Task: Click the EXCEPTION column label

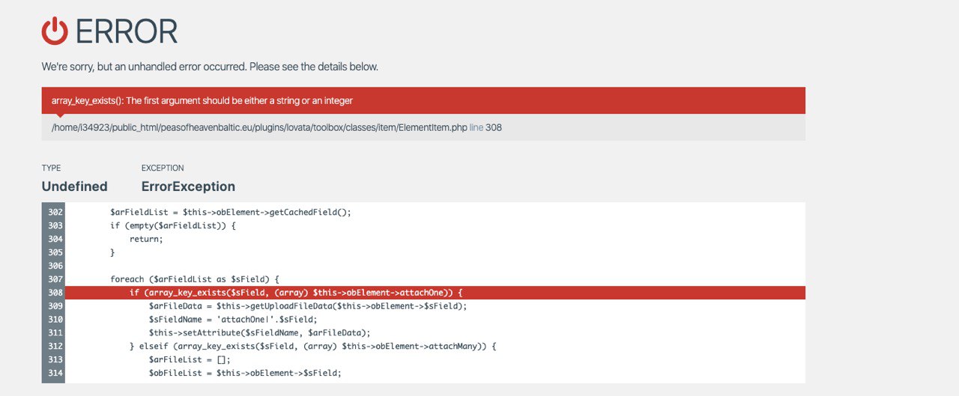Action: tap(163, 168)
